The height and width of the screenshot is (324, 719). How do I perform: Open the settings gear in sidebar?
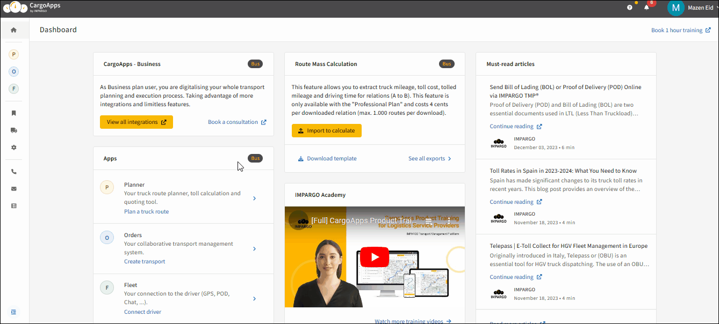click(14, 147)
